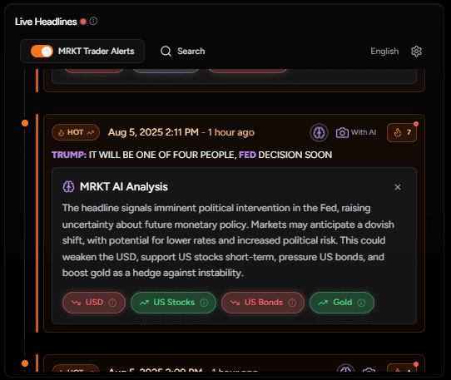This screenshot has height=380, width=451.
Task: Close the MRKT AI Analysis panel
Action: [398, 187]
